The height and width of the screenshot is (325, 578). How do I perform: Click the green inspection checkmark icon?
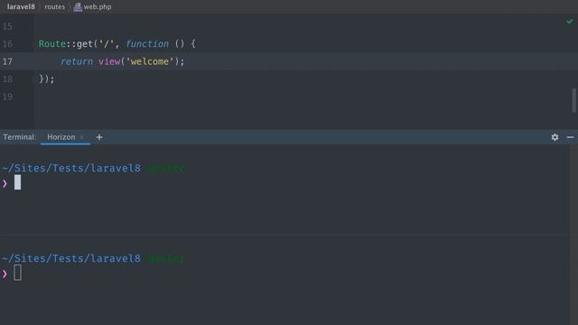pyautogui.click(x=570, y=22)
